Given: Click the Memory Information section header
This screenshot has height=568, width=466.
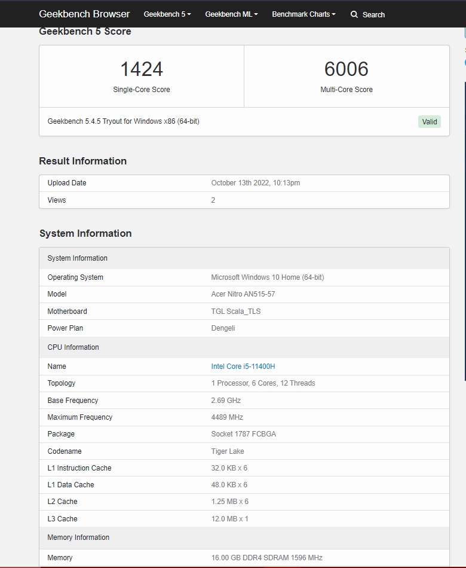Looking at the screenshot, I should [78, 538].
